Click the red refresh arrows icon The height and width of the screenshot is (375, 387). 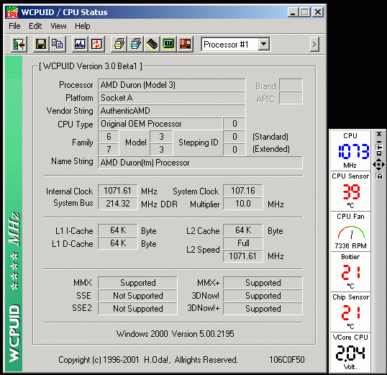tap(96, 45)
